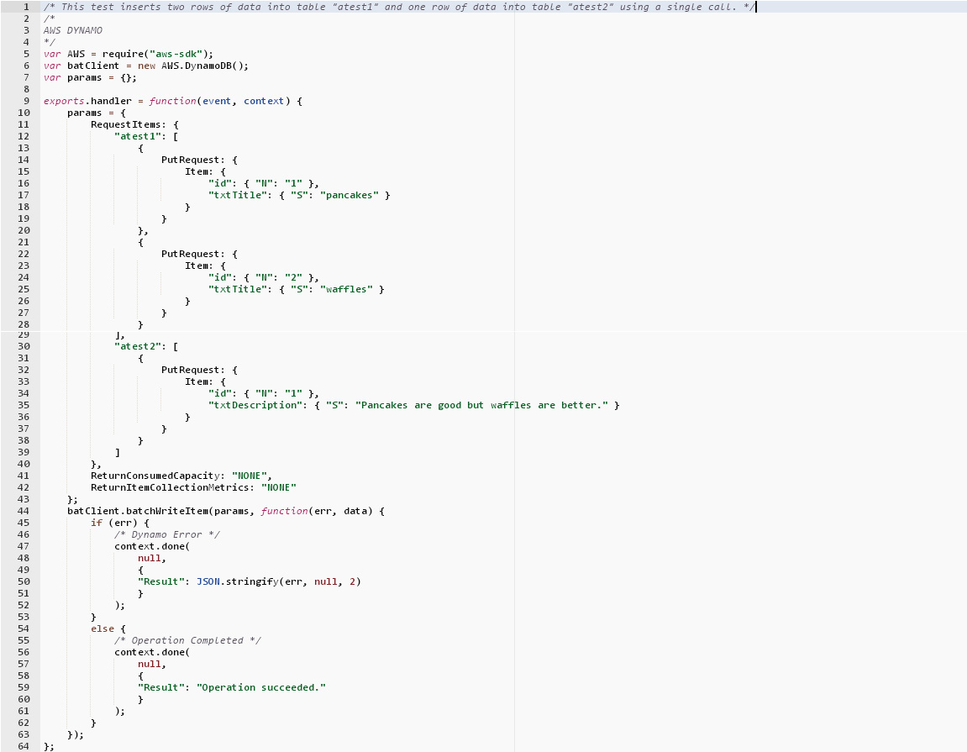This screenshot has height=752, width=967.
Task: Click exports.handler on line 9
Action: 87,101
